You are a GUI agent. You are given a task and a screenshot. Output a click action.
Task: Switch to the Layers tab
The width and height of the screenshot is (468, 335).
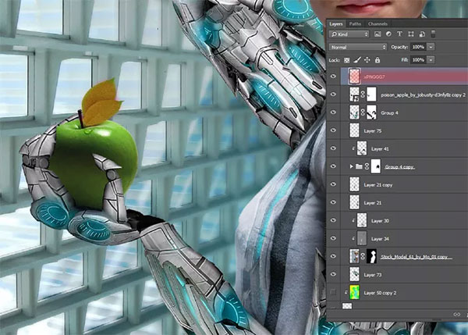pyautogui.click(x=336, y=24)
